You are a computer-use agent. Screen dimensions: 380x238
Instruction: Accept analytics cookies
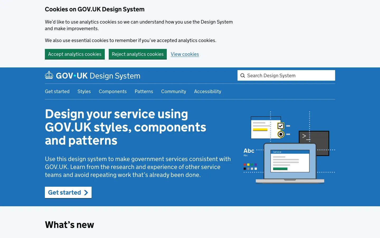[75, 54]
